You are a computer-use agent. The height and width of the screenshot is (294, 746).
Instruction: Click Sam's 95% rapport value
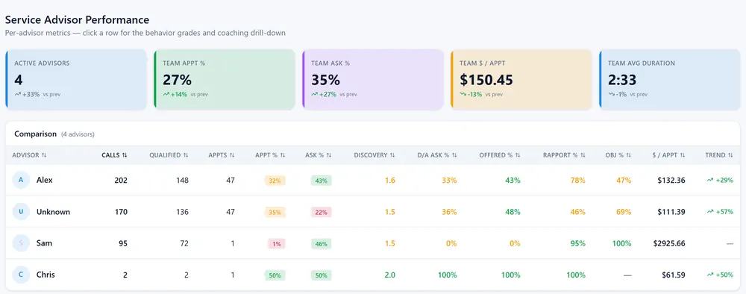577,243
